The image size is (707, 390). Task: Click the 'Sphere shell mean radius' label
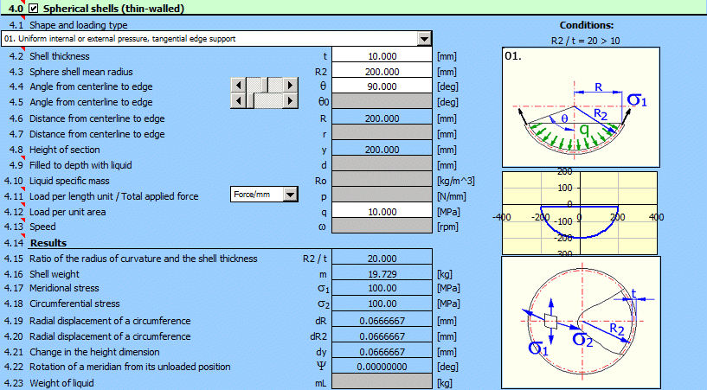(x=81, y=72)
